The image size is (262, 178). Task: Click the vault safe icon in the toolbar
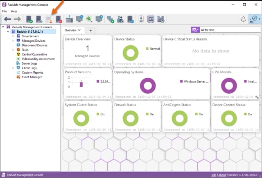click(x=151, y=19)
